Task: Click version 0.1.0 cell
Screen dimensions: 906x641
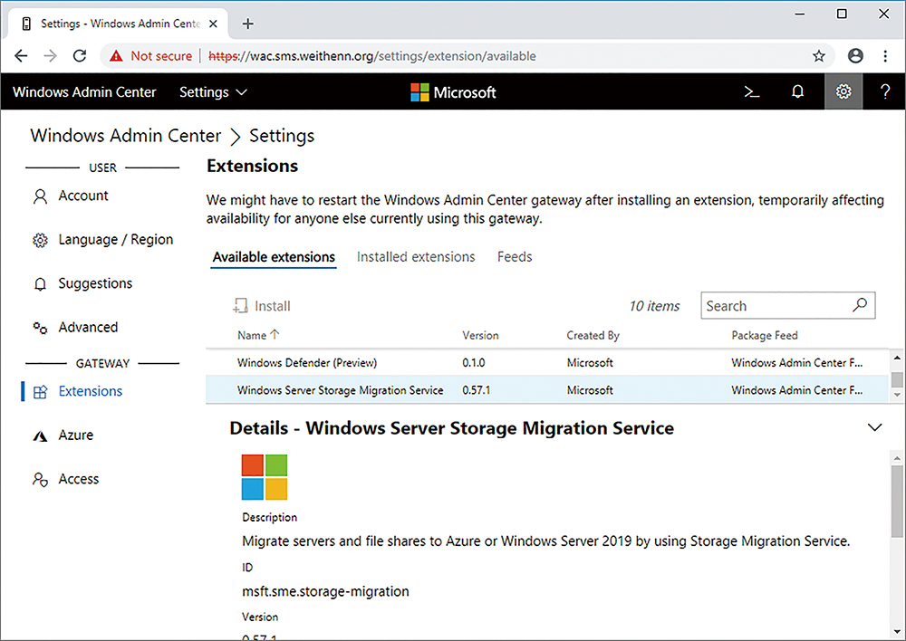Action: coord(473,363)
